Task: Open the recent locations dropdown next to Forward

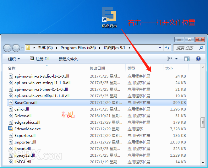Action: pos(22,48)
